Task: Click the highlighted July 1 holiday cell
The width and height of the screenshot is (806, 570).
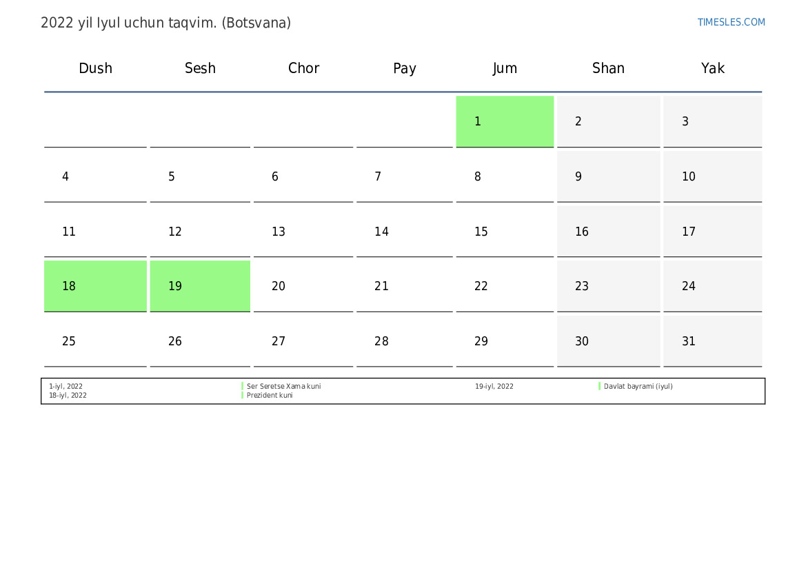Action: (x=505, y=121)
